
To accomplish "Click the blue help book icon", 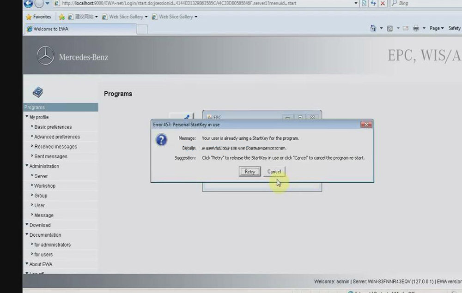I will [x=38, y=92].
